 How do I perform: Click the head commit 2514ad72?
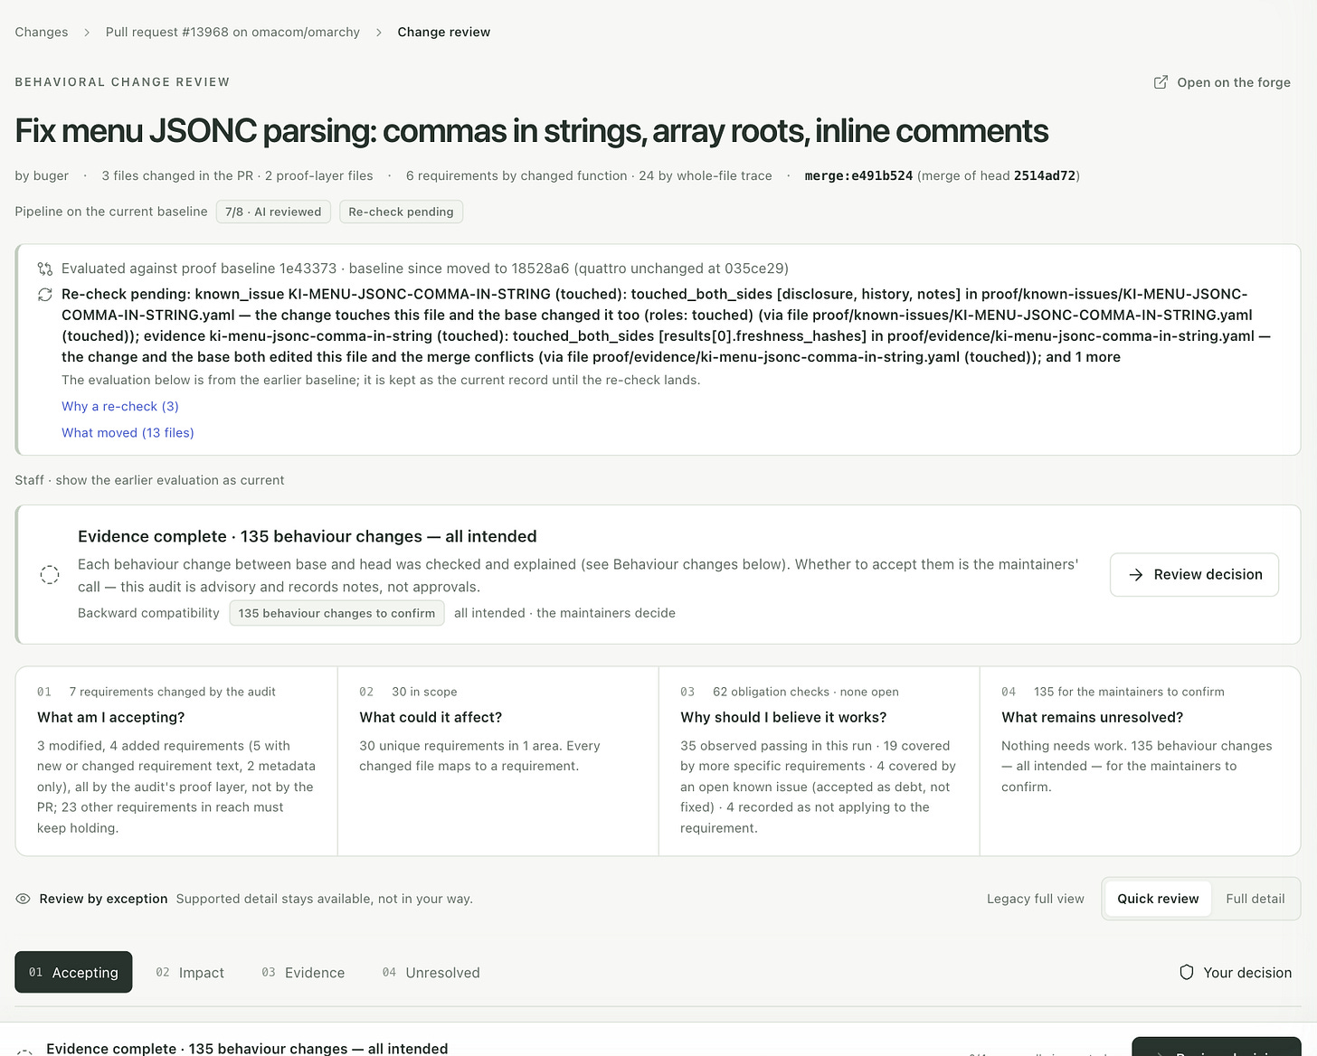tap(1045, 175)
